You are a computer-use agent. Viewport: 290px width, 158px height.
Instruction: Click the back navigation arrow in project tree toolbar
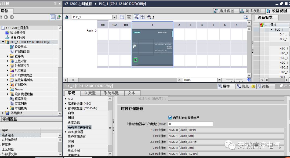5,17
